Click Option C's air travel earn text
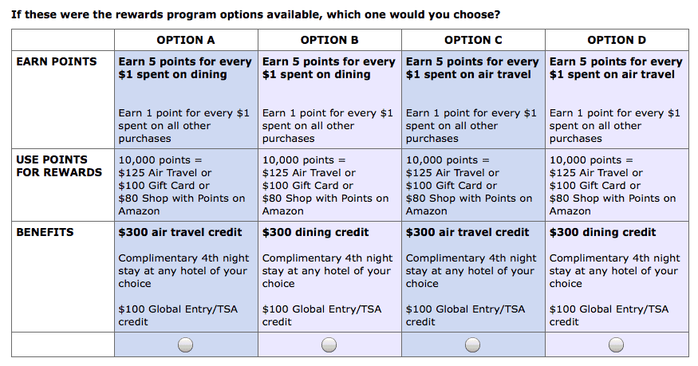 coord(472,68)
